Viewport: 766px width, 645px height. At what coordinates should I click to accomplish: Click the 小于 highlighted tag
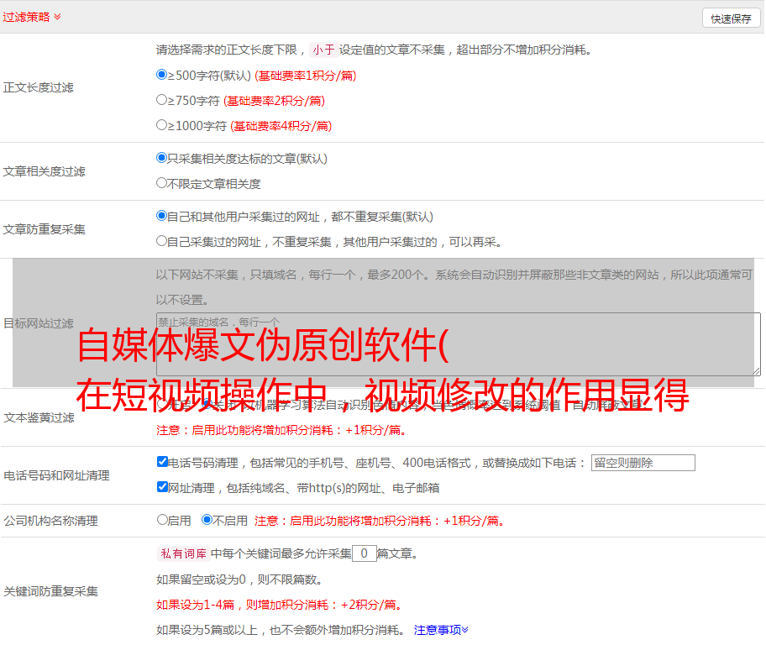click(x=323, y=50)
